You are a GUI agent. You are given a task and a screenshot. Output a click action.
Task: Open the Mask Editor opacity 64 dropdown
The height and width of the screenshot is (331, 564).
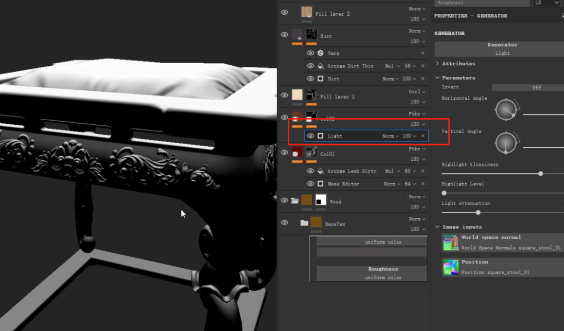click(x=410, y=183)
